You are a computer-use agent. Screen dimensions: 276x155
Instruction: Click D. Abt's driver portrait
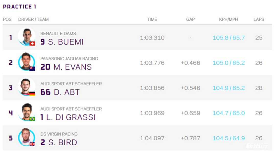(x=27, y=87)
